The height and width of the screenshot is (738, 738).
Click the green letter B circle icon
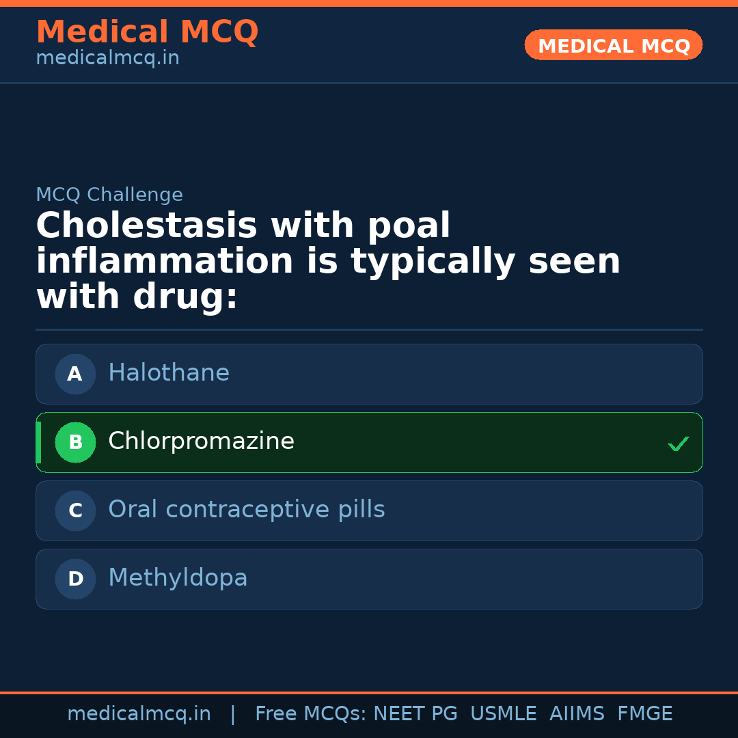pyautogui.click(x=75, y=442)
